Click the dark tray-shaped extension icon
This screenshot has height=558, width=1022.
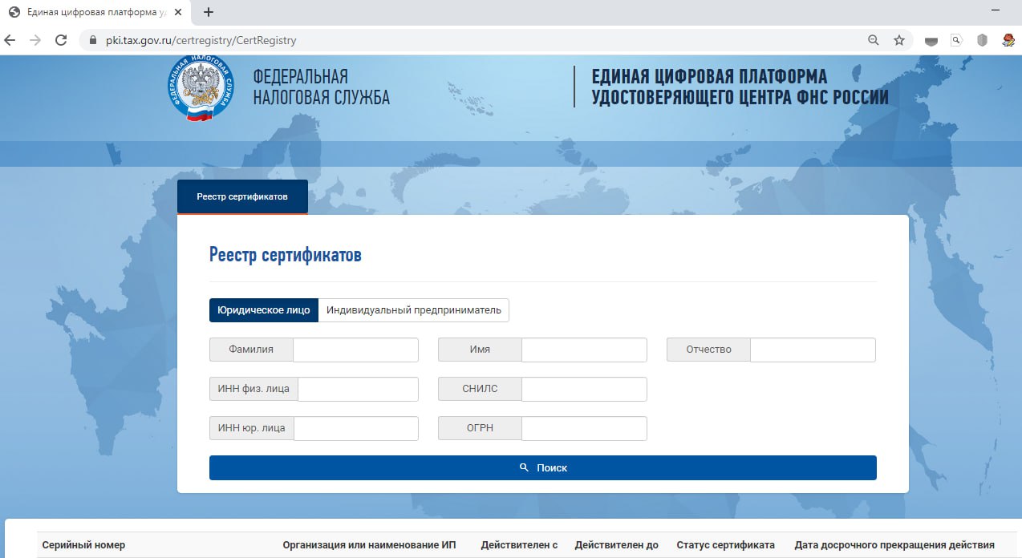tap(931, 41)
